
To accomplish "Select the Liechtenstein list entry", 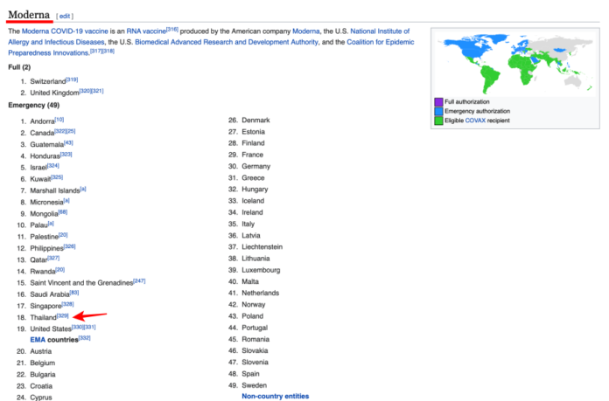I will [262, 247].
